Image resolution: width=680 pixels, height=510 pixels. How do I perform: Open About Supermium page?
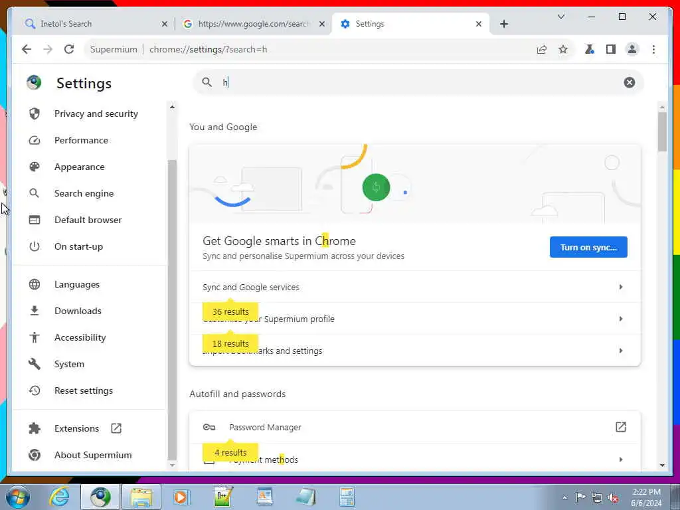click(x=93, y=455)
